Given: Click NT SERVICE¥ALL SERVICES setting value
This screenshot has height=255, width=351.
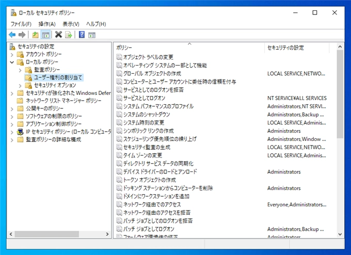Looking at the screenshot, I should (x=297, y=98).
